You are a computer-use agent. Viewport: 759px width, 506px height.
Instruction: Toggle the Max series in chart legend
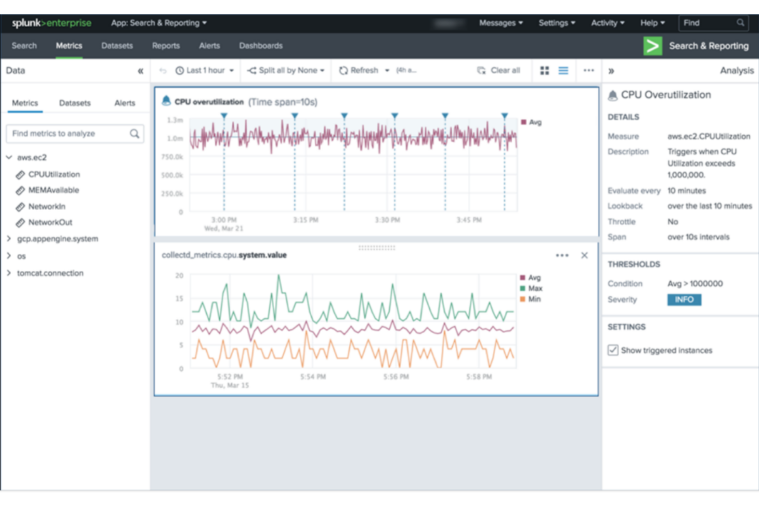tap(522, 288)
